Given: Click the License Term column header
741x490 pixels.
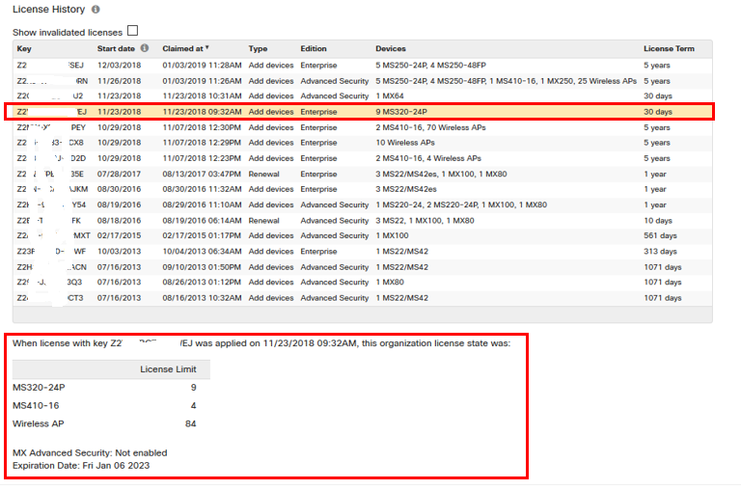Looking at the screenshot, I should pos(669,48).
